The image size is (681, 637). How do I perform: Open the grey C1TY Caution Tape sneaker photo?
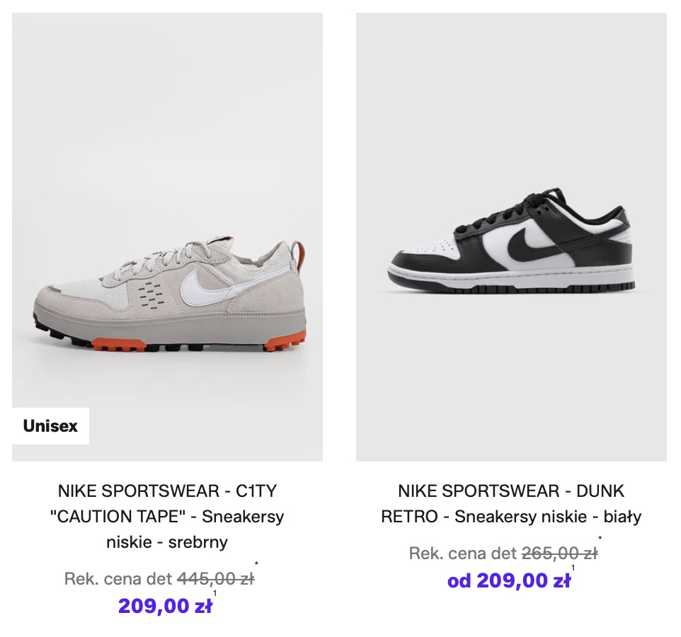click(x=167, y=212)
